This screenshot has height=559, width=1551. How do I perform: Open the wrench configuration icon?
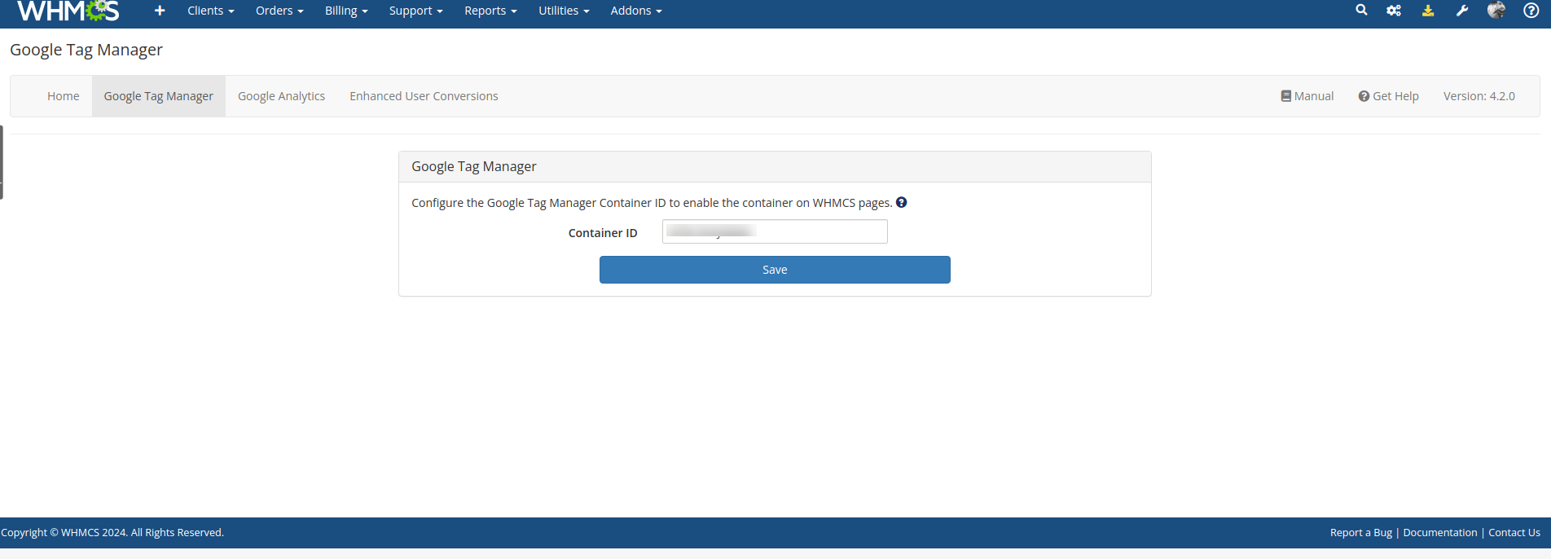coord(1462,11)
